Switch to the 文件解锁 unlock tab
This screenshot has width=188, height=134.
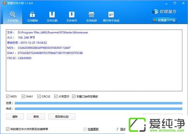point(32,17)
